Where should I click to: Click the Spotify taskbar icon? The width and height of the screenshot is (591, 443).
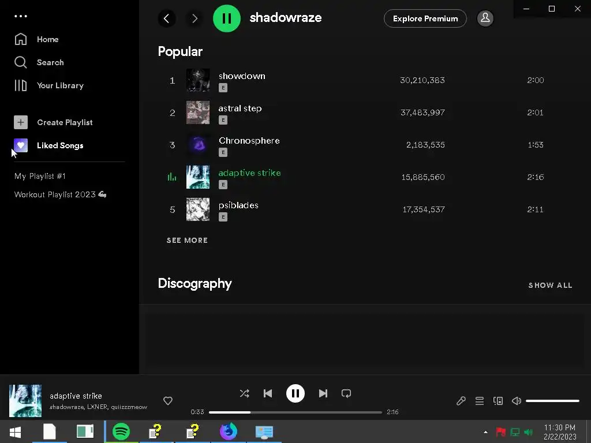[x=121, y=431]
